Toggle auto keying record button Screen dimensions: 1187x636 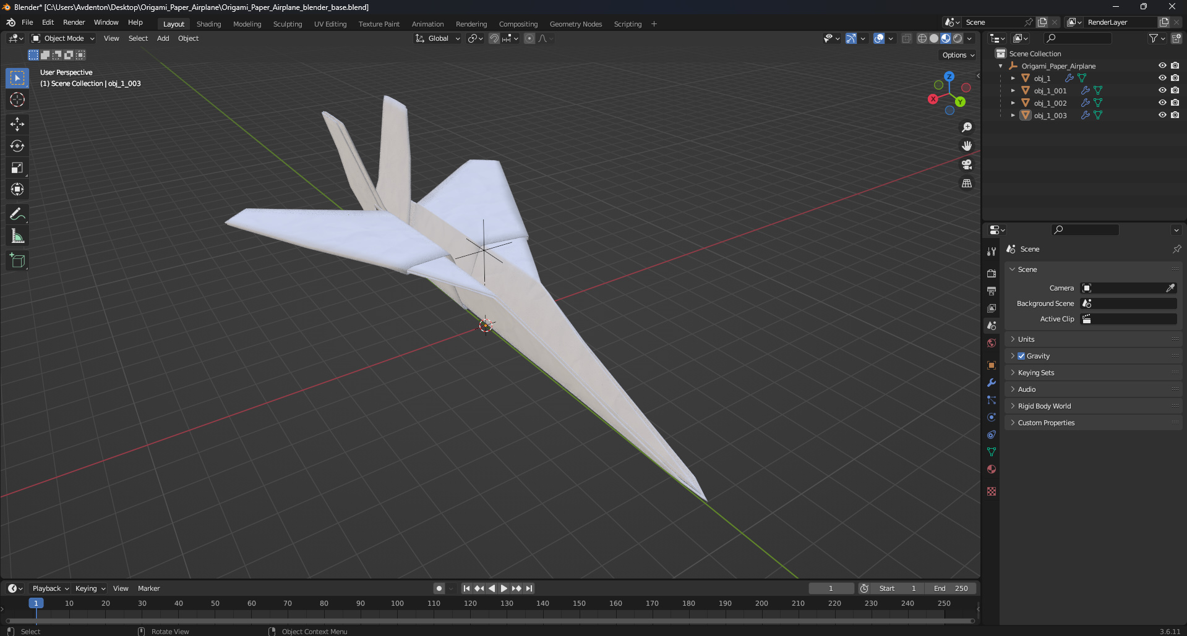[439, 588]
